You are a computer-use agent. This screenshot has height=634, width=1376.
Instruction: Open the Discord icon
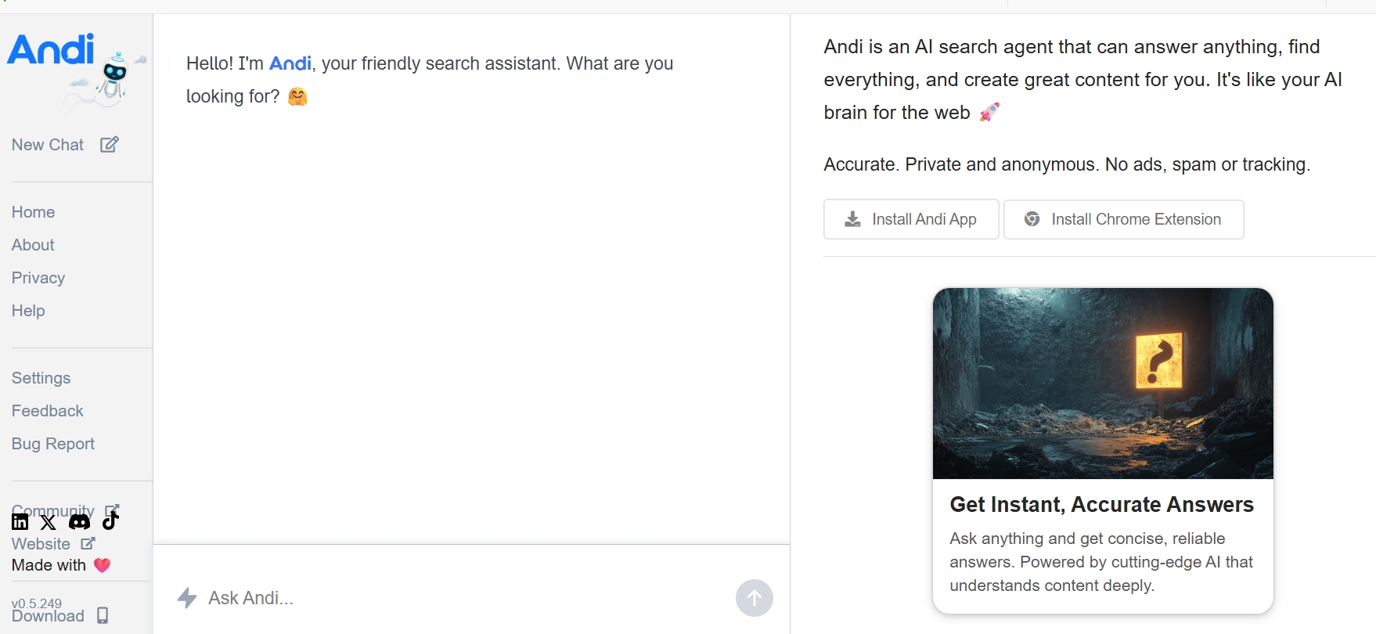pyautogui.click(x=80, y=521)
